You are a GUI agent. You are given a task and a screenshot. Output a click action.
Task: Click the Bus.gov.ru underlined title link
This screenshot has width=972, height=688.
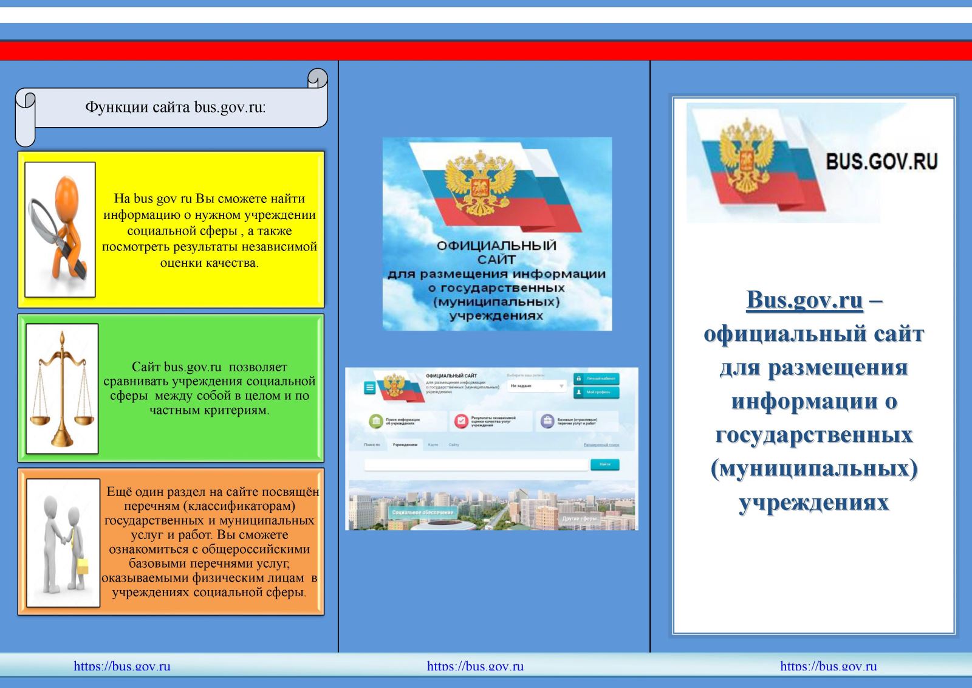[x=804, y=300]
